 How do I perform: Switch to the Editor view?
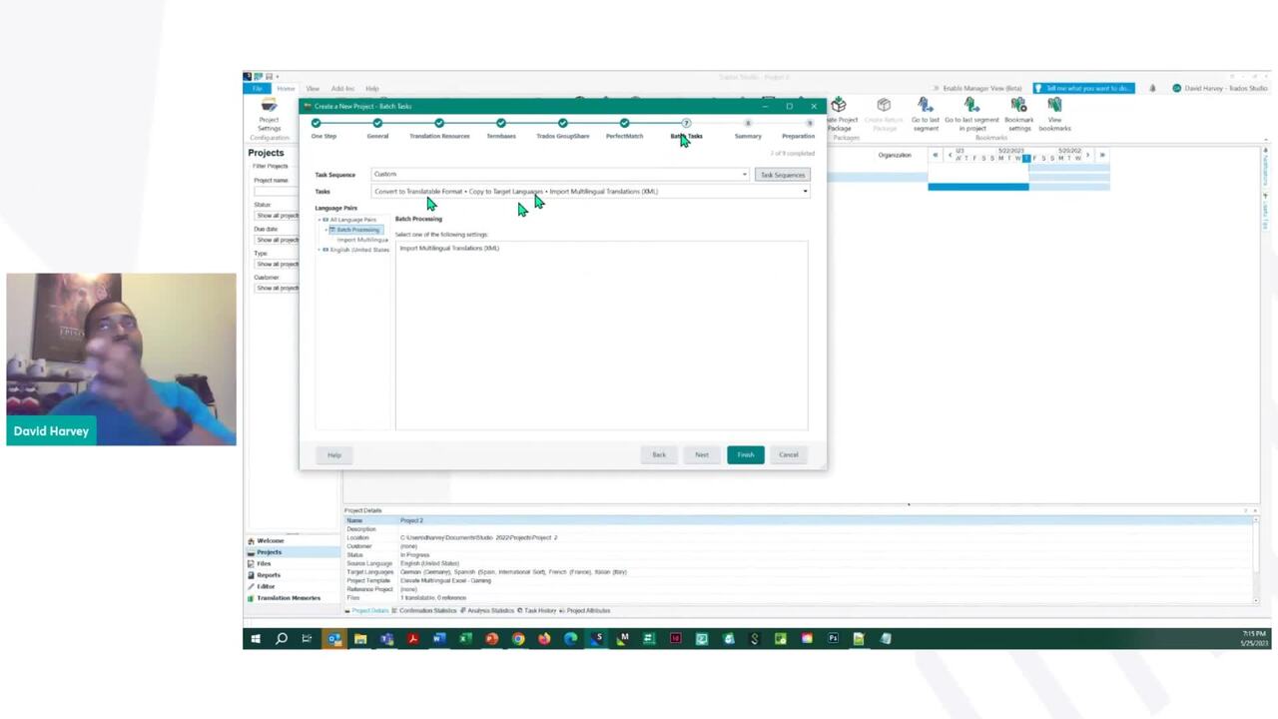point(266,586)
